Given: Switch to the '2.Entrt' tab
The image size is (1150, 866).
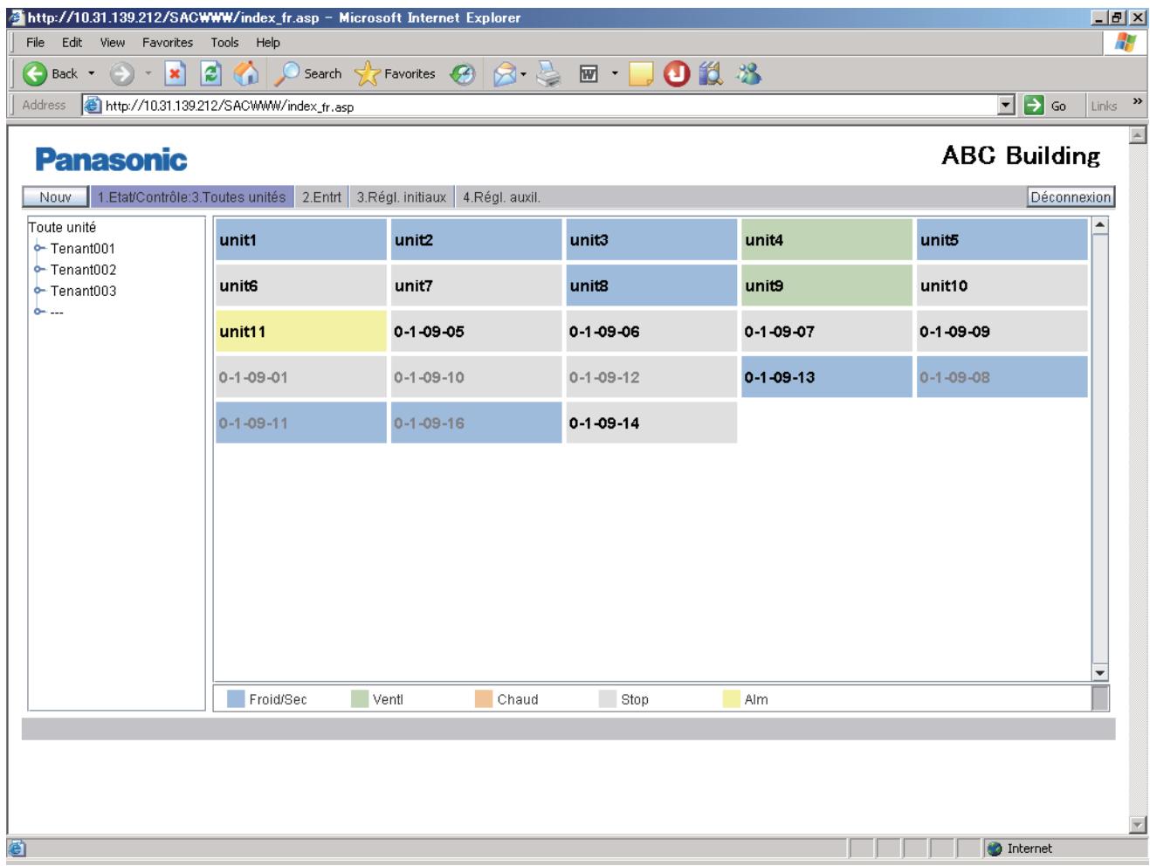Looking at the screenshot, I should pyautogui.click(x=321, y=197).
